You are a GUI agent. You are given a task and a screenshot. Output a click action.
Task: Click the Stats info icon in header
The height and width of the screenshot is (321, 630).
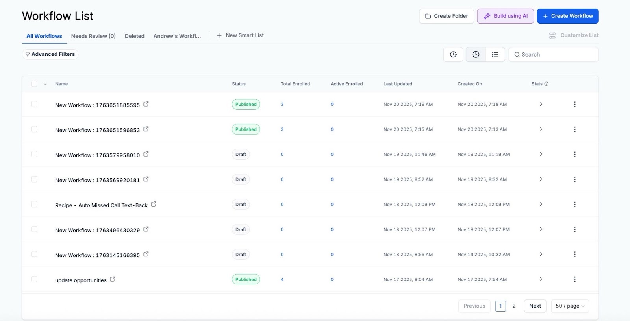coord(546,84)
